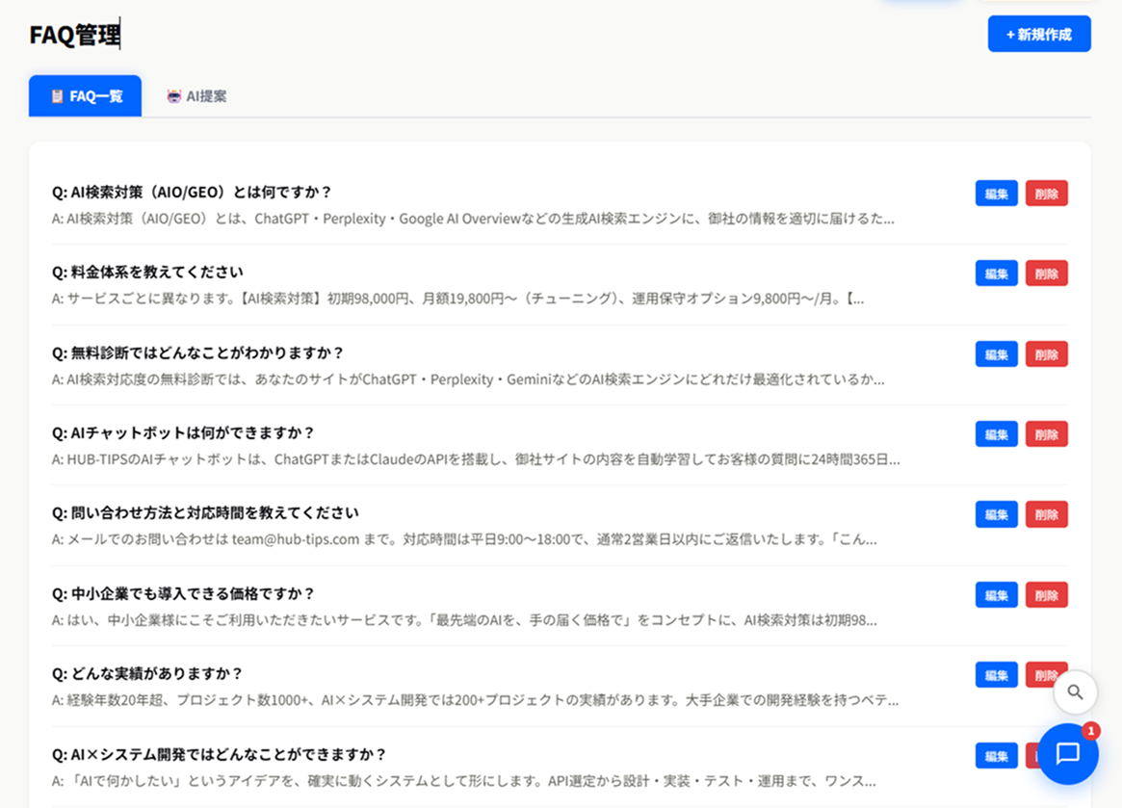Click question '中小企業でも導入できる価格ですか？'
This screenshot has height=808, width=1122.
coord(183,593)
